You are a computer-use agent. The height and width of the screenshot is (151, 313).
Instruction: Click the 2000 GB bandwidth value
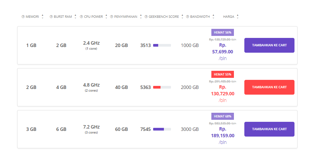point(190,88)
